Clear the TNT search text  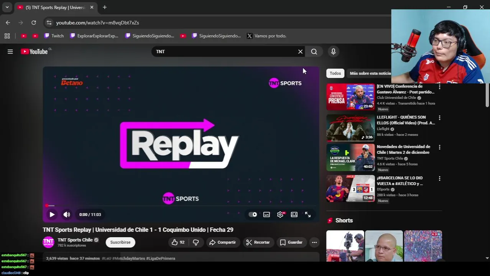coord(300,51)
